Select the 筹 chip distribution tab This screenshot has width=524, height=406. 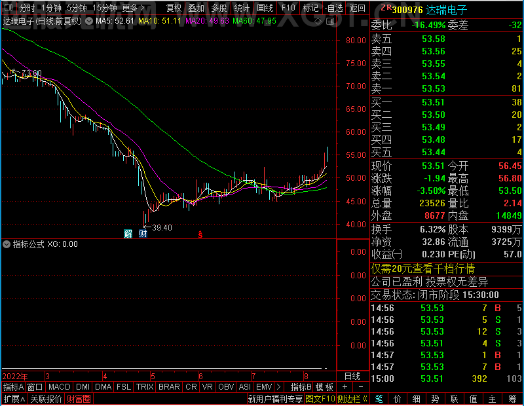(x=513, y=399)
